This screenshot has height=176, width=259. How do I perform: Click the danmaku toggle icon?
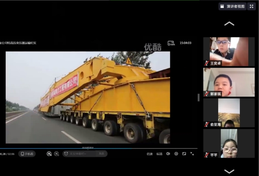49,154
